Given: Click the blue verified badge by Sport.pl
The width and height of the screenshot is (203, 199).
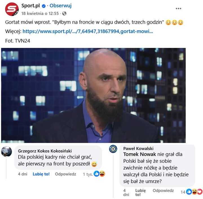Looking at the screenshot, I should [44, 6].
